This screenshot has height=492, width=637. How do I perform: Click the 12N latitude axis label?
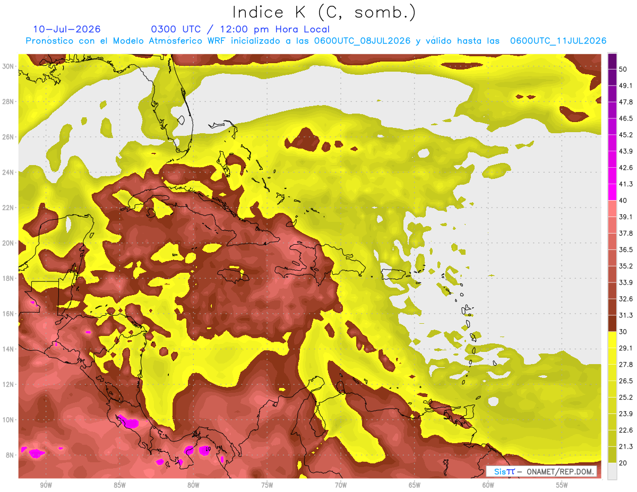pyautogui.click(x=9, y=384)
